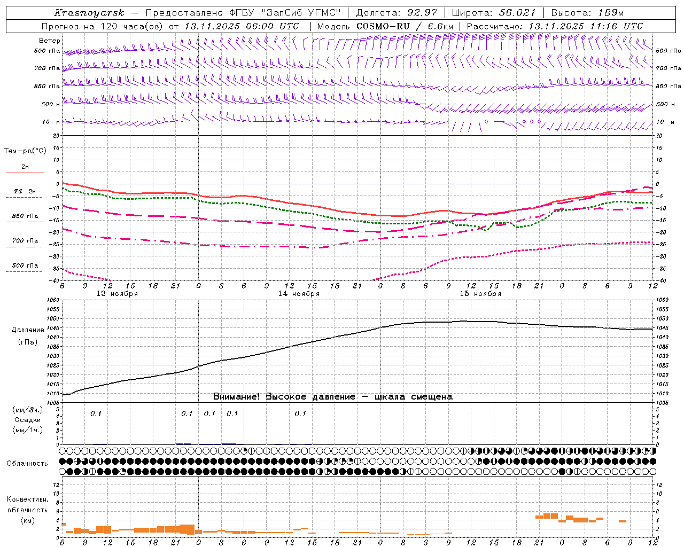Click the 'Давление' pressure panel label
This screenshot has width=684, height=547.
point(28,330)
